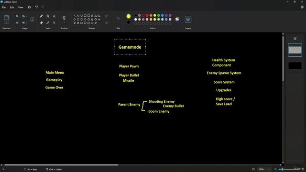306x172 pixels.
Task: Click the zoom out magnifier icon
Action: click(275, 169)
